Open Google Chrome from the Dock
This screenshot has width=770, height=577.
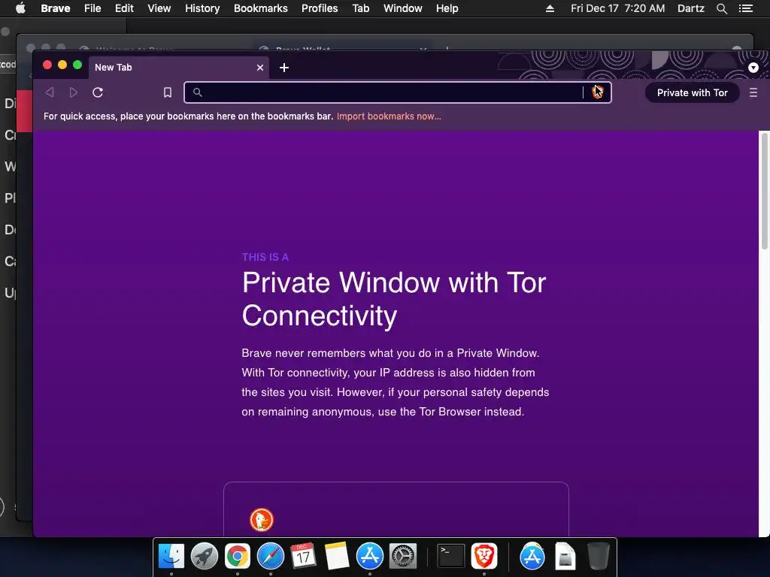tap(237, 556)
